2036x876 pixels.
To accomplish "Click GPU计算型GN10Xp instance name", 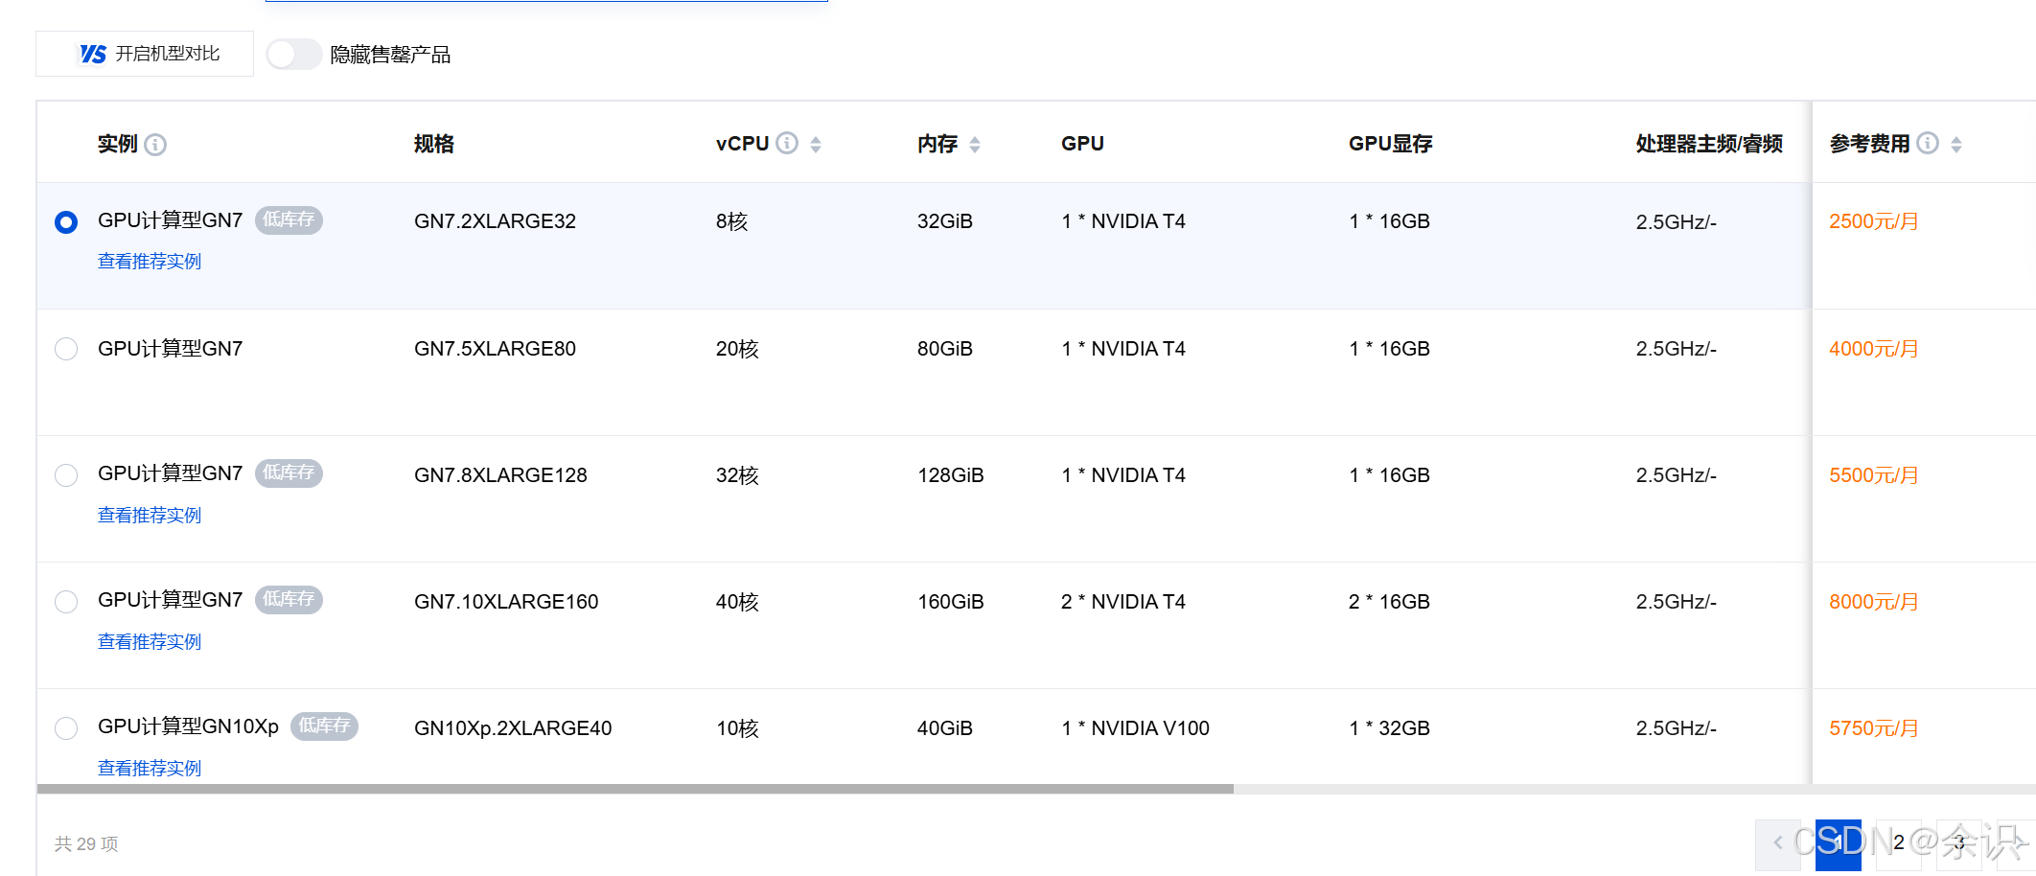I will (188, 726).
